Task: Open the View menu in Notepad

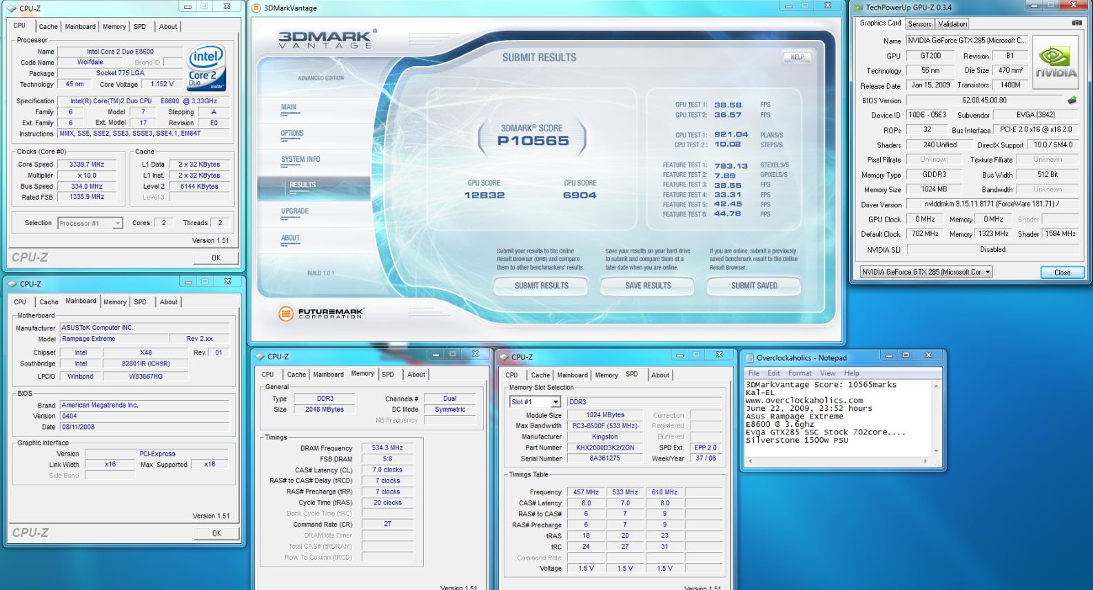Action: tap(828, 373)
